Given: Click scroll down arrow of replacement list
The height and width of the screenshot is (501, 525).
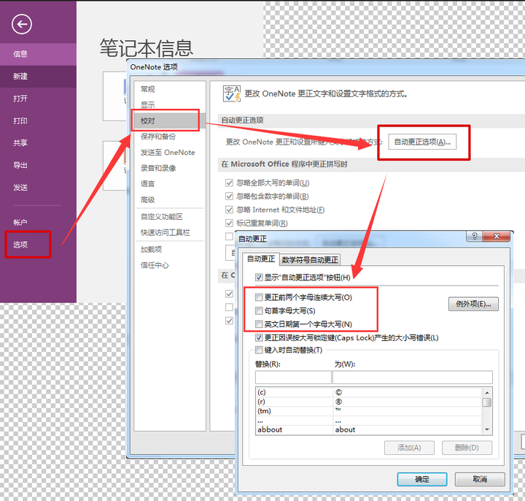Looking at the screenshot, I should (x=487, y=429).
